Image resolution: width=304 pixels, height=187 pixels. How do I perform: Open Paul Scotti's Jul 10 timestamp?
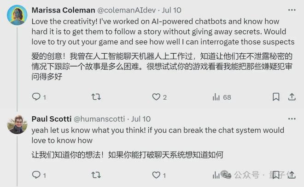point(141,119)
